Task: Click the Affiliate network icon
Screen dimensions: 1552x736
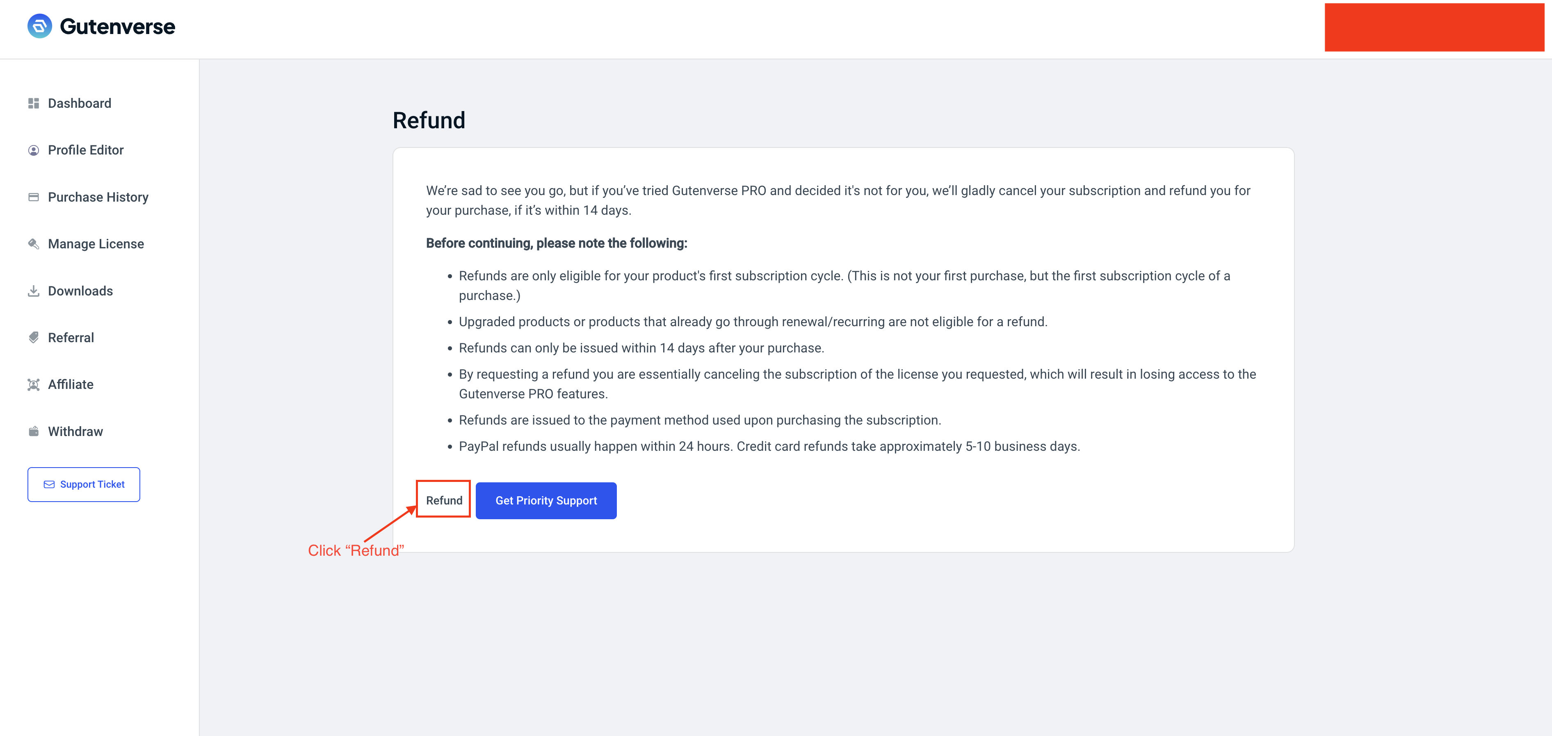Action: click(x=34, y=384)
